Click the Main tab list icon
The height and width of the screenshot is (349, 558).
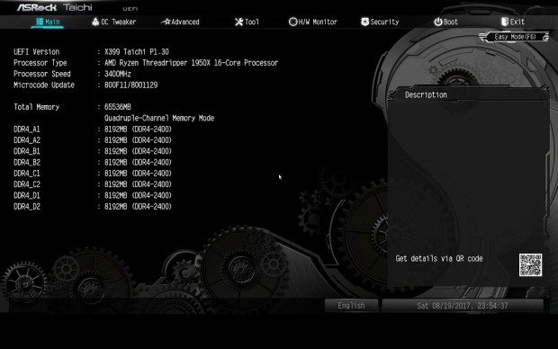click(x=40, y=22)
